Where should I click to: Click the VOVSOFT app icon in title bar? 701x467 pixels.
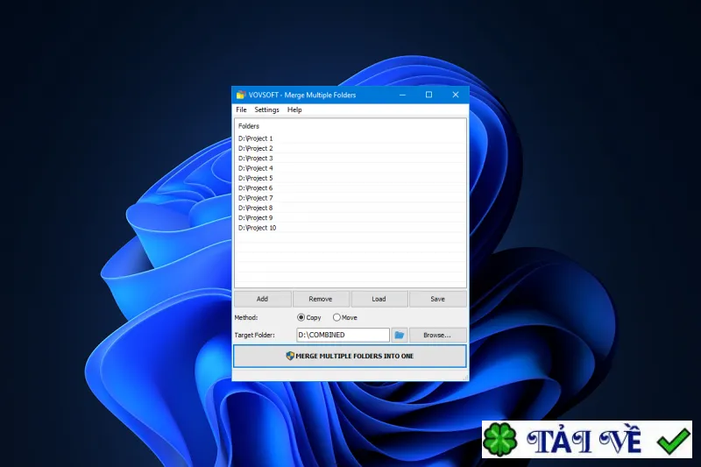241,95
